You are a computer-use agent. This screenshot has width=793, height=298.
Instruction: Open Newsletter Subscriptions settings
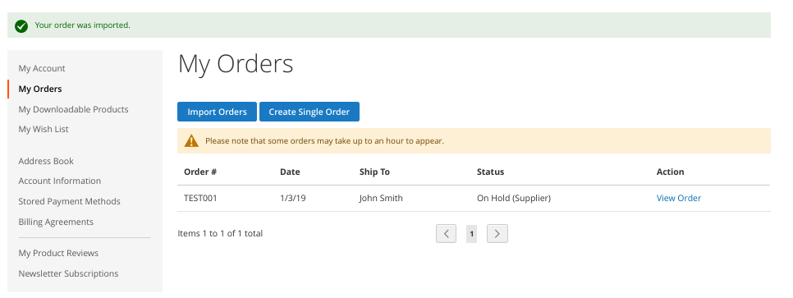68,273
